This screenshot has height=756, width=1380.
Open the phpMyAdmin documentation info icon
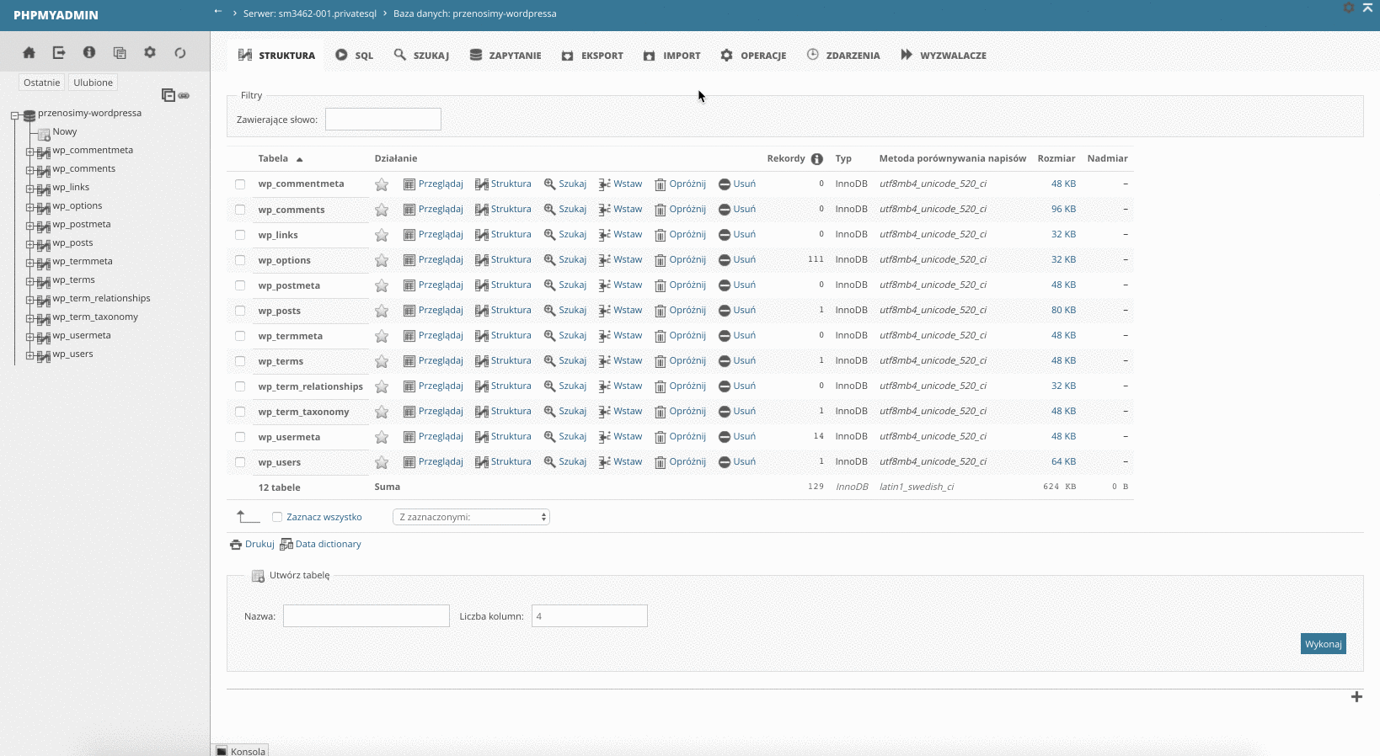coord(89,52)
